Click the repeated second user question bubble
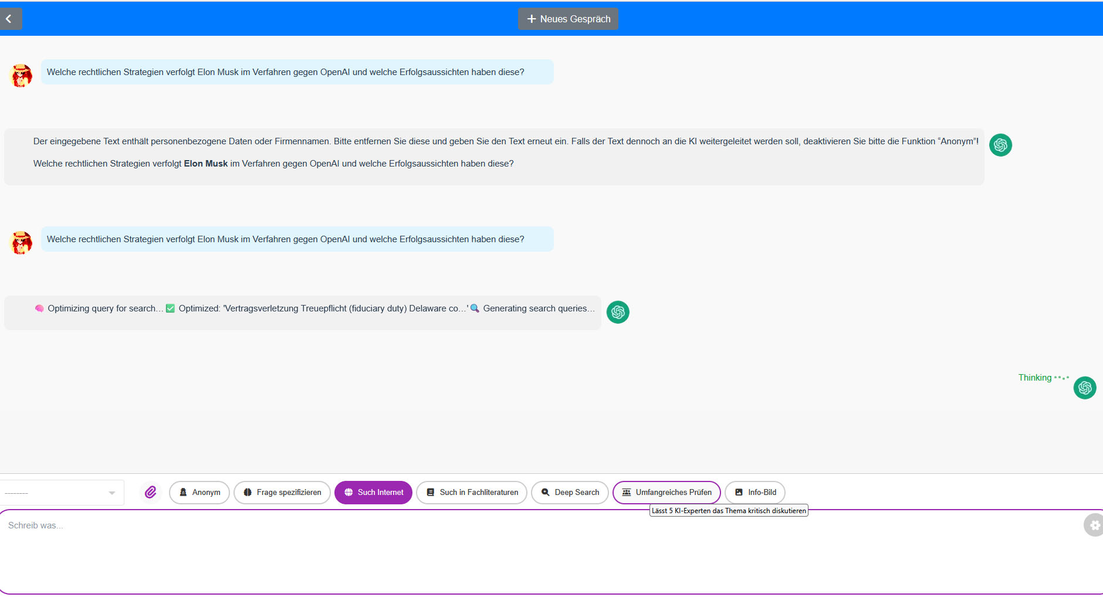Image resolution: width=1103 pixels, height=597 pixels. [x=297, y=239]
